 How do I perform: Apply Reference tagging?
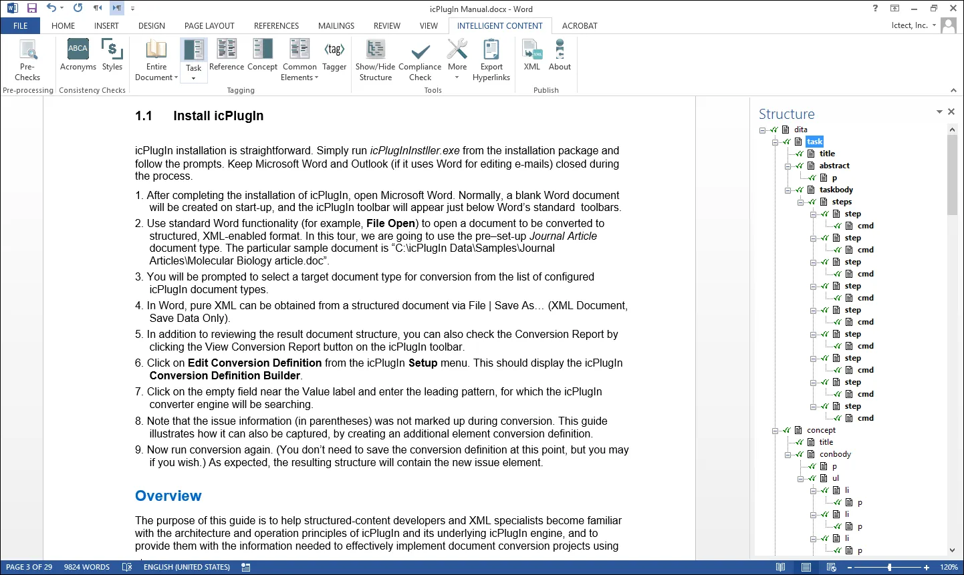(x=227, y=55)
